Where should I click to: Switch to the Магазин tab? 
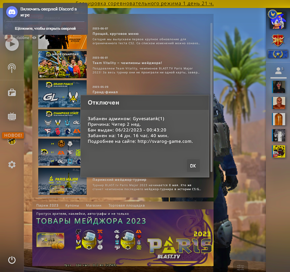(93, 205)
